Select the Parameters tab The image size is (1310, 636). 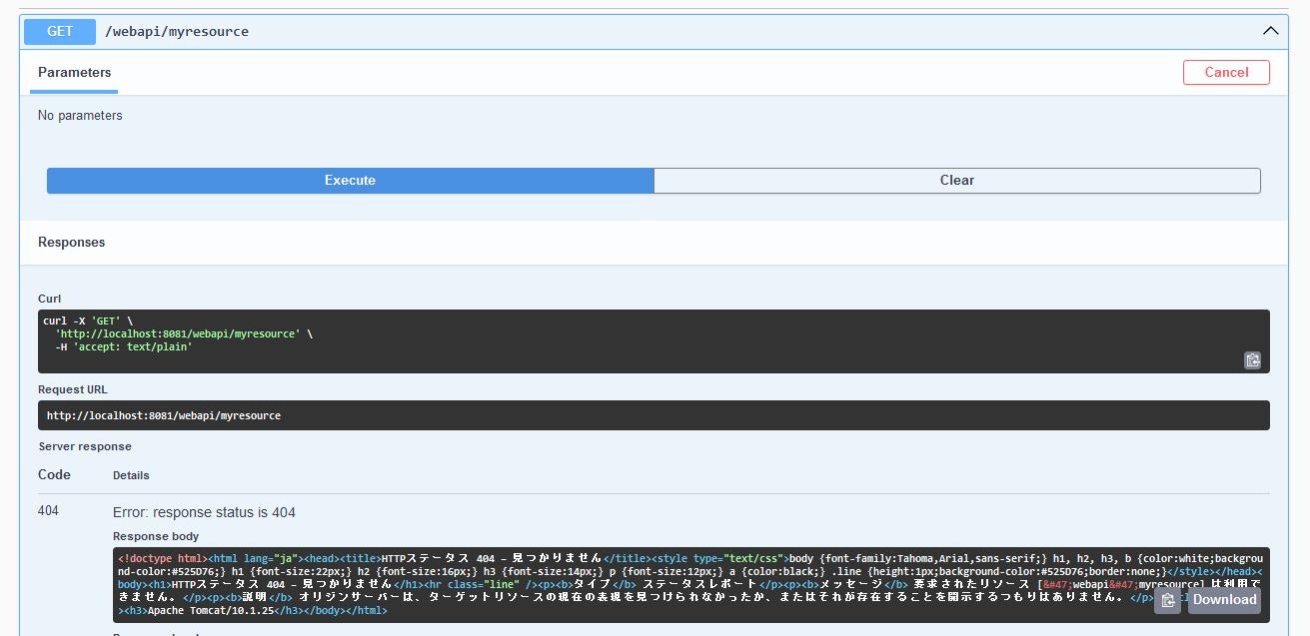tap(75, 73)
